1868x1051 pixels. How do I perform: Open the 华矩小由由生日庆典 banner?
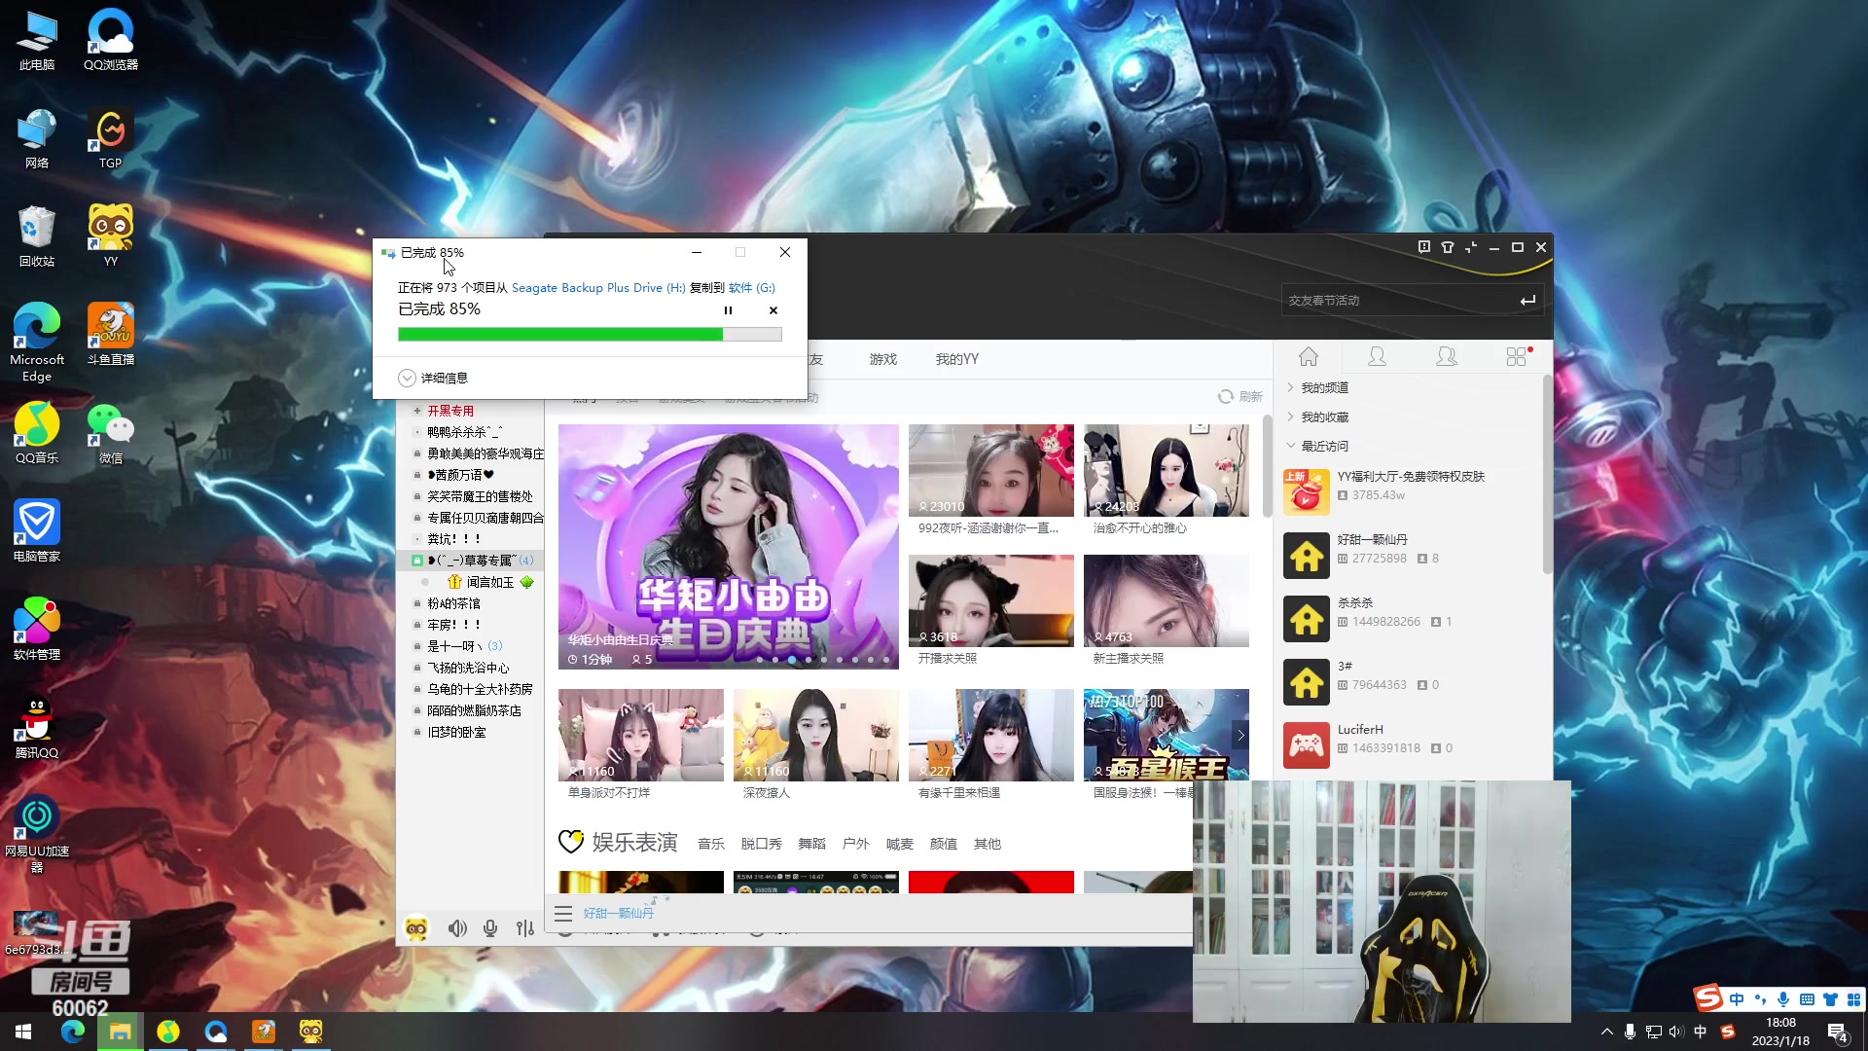coord(729,547)
